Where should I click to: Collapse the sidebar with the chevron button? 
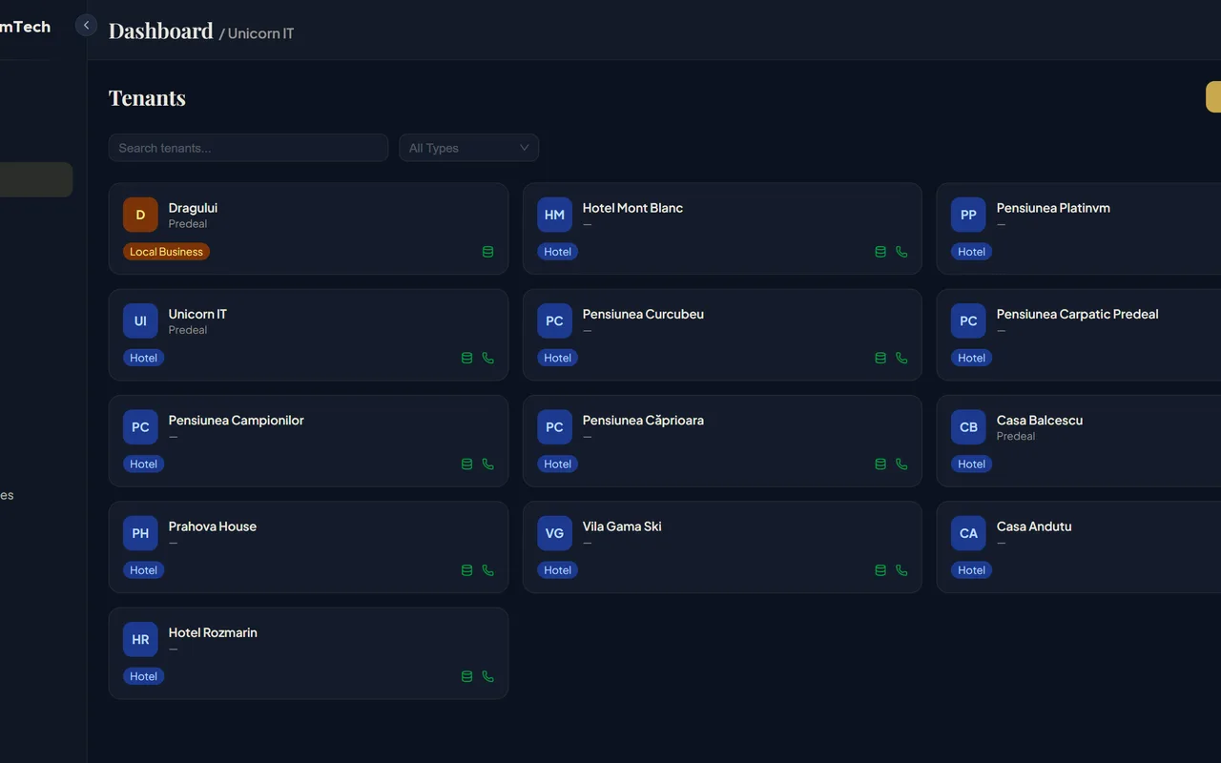(x=86, y=26)
